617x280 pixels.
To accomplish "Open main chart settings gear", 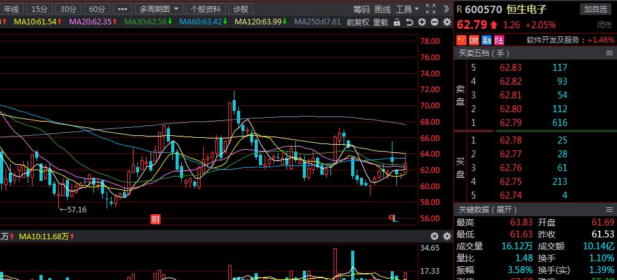I will point(446,22).
